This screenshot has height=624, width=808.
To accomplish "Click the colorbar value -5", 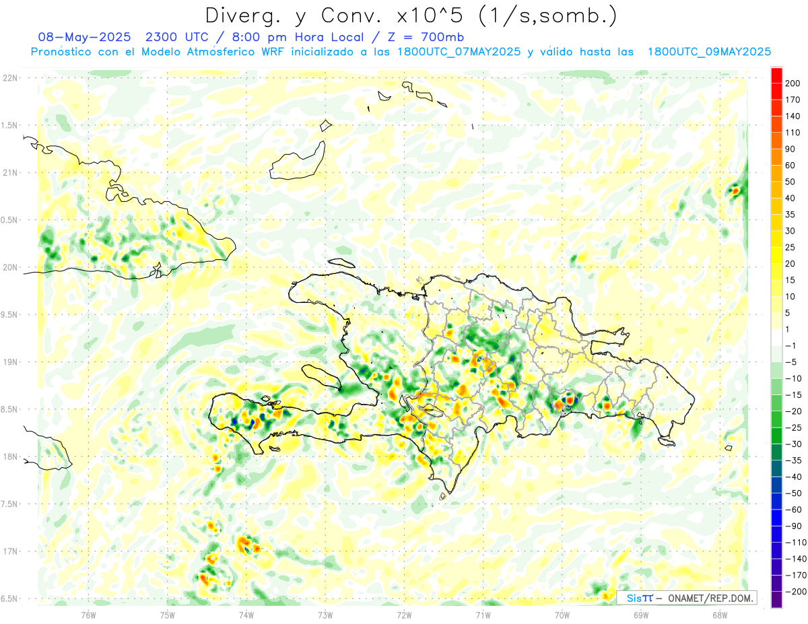I will pos(793,361).
